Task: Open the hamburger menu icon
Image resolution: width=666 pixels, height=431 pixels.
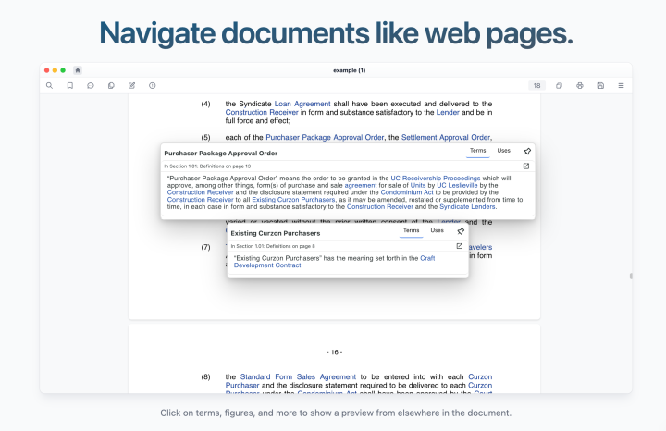Action: pos(621,85)
